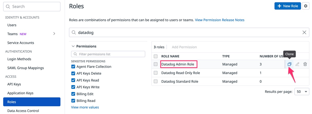Click the delete trash icon in Admin row

(305, 64)
